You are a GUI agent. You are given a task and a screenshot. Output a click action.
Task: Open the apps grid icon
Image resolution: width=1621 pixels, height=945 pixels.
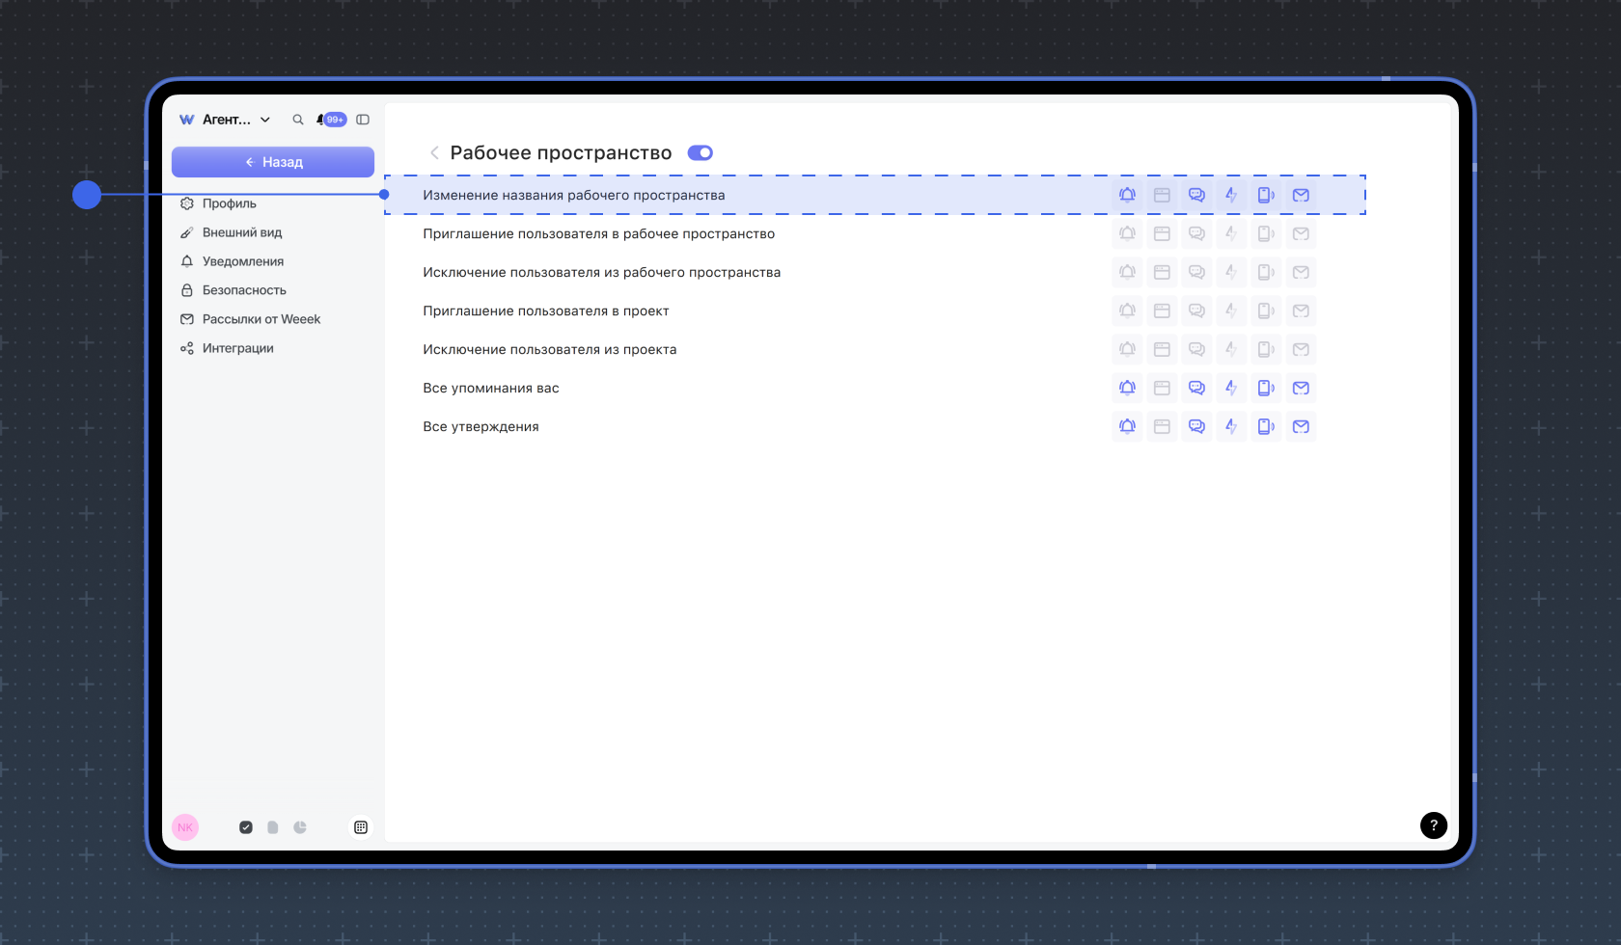click(x=361, y=827)
